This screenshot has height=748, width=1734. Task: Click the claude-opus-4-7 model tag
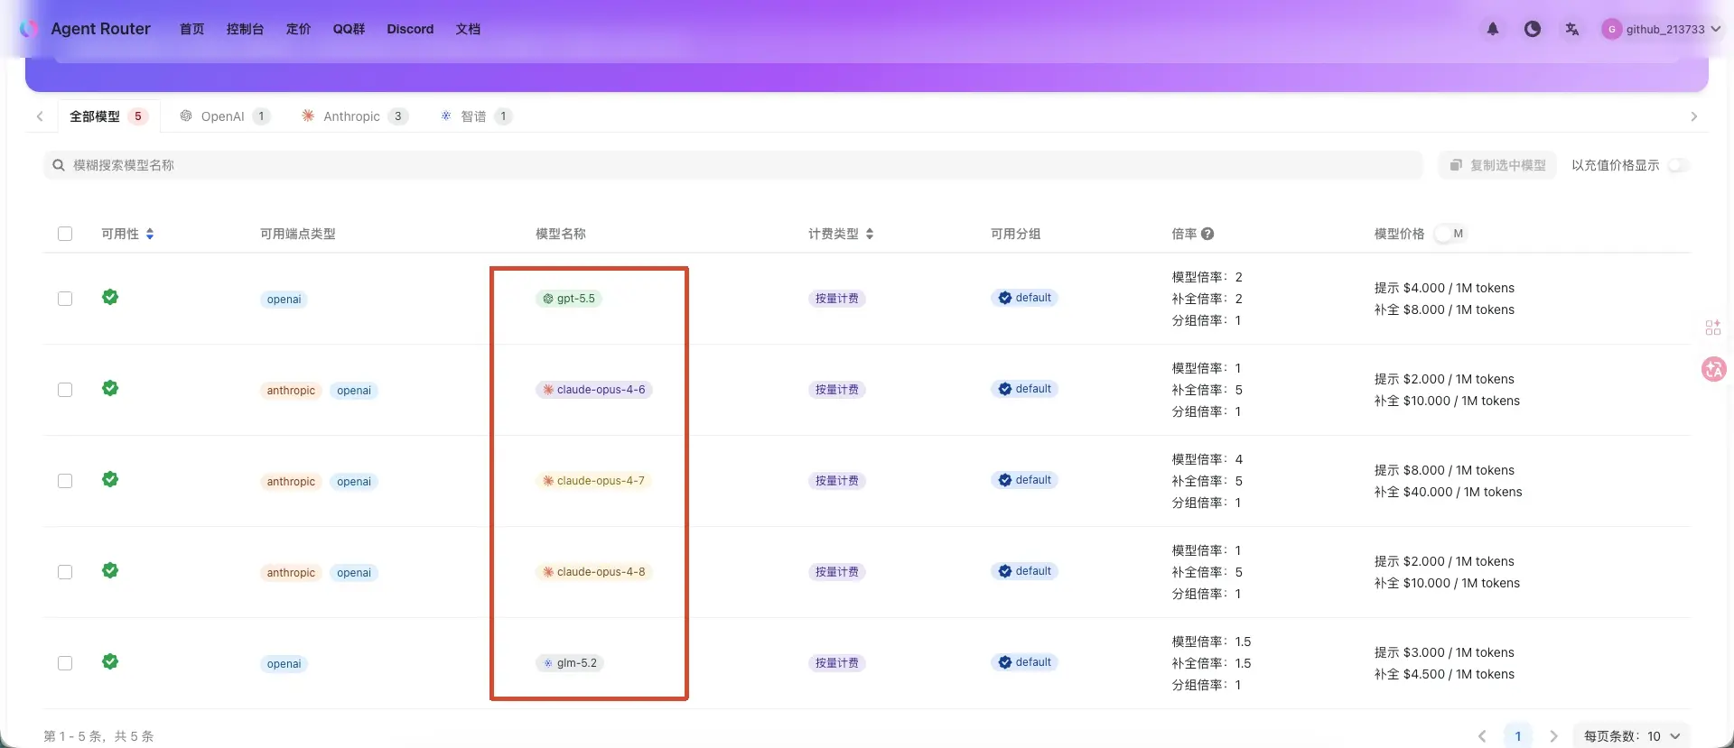point(594,481)
